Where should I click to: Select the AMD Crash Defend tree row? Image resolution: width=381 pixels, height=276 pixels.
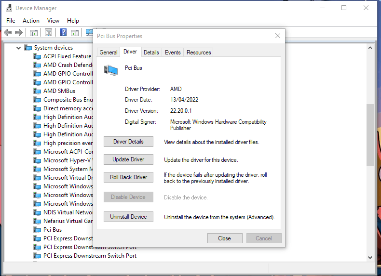[x=63, y=65]
